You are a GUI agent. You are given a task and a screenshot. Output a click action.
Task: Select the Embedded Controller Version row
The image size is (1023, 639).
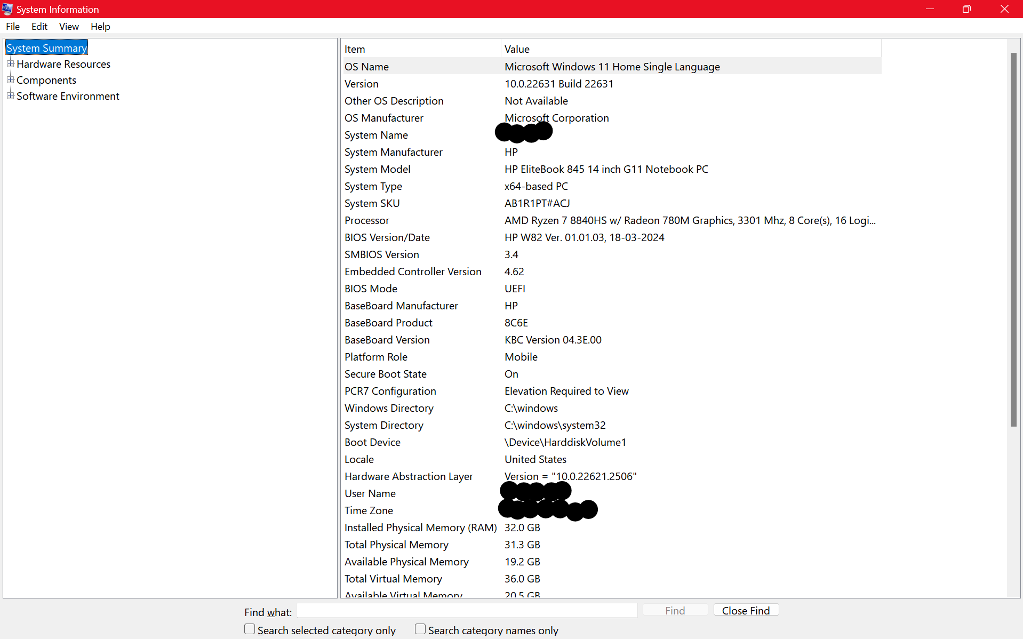(x=611, y=271)
